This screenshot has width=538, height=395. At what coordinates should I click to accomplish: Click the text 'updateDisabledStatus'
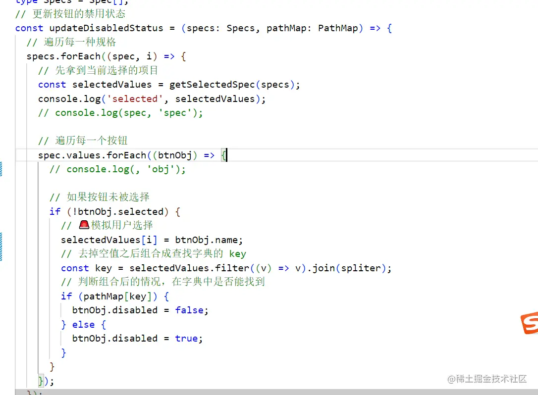(107, 28)
